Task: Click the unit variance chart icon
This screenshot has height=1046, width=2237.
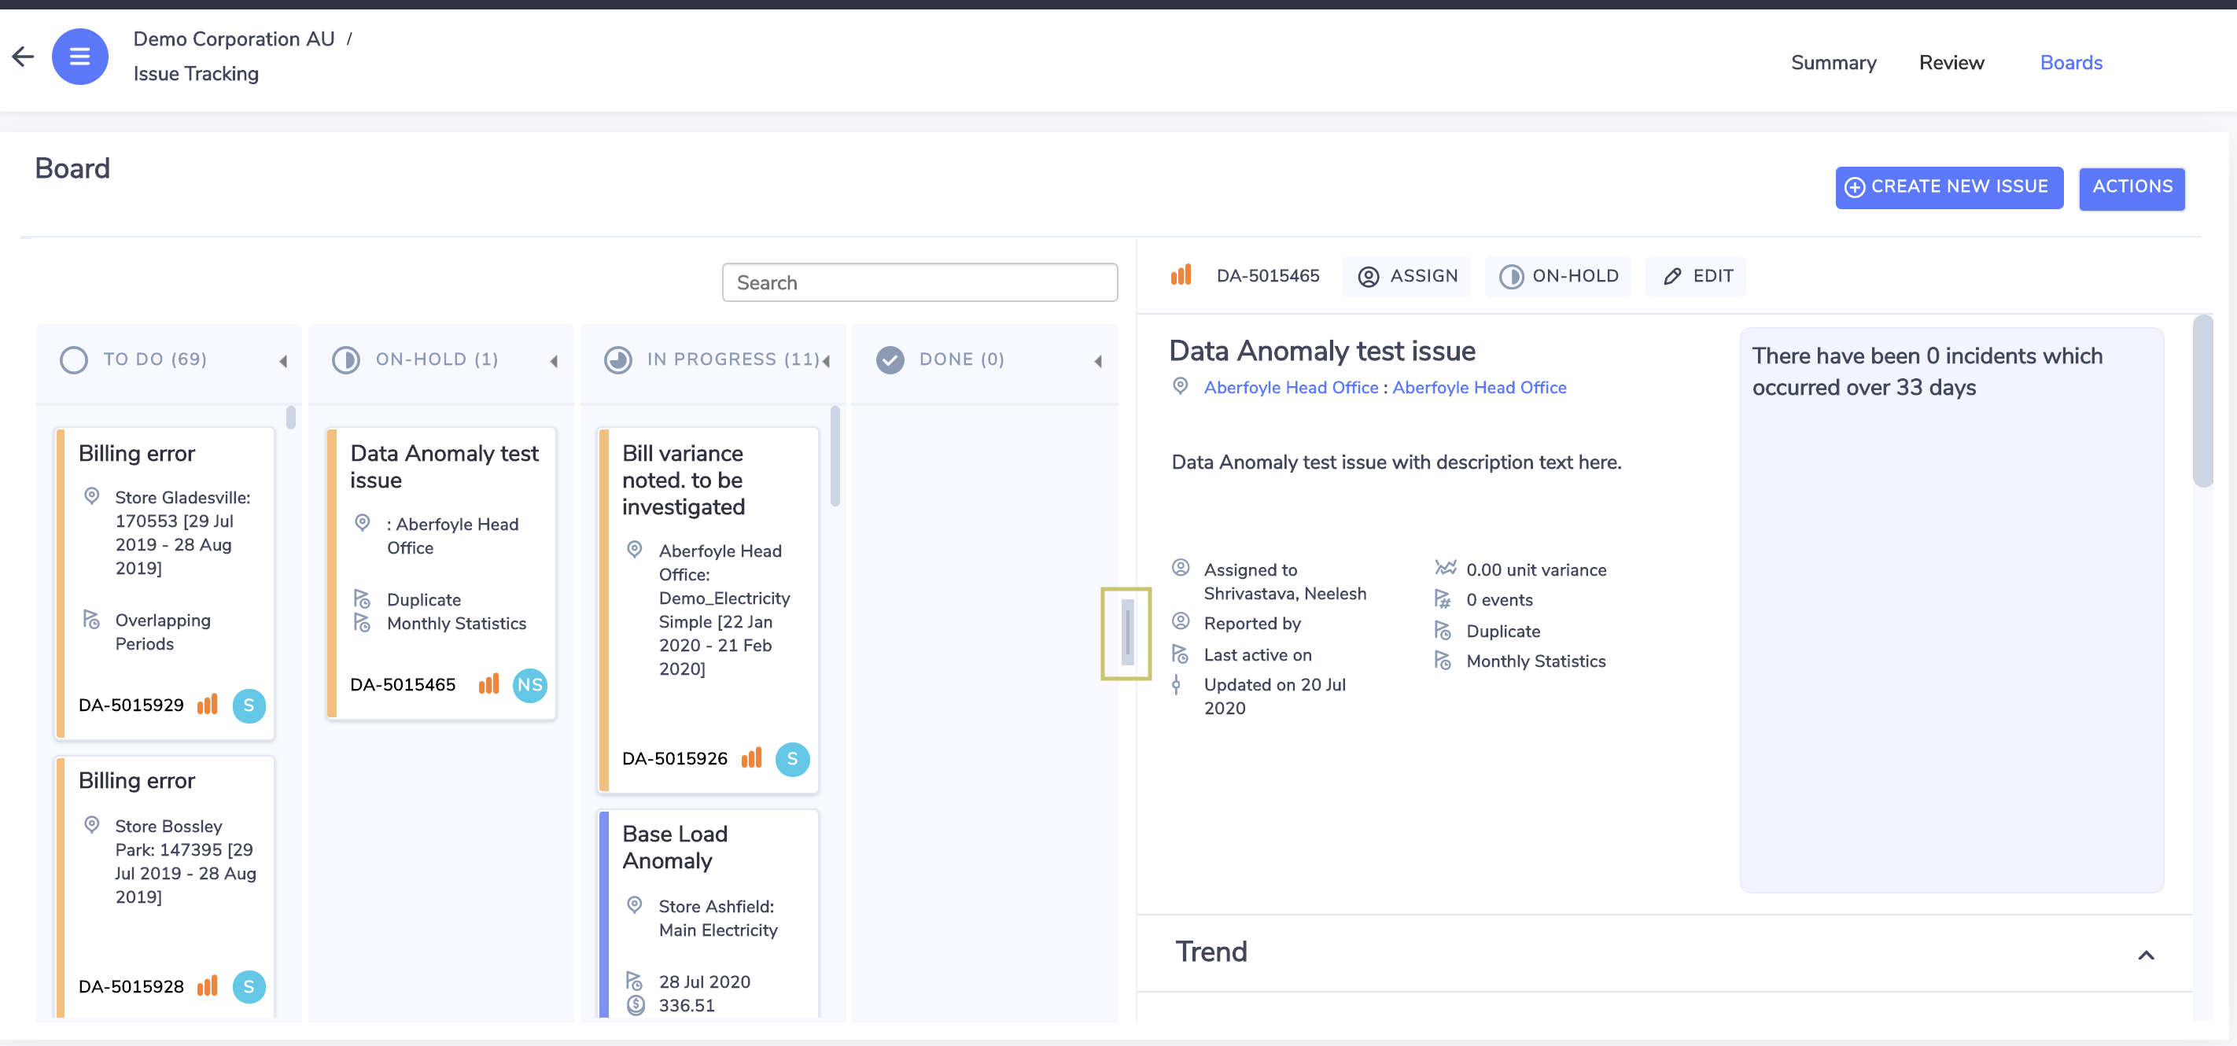Action: click(1445, 568)
